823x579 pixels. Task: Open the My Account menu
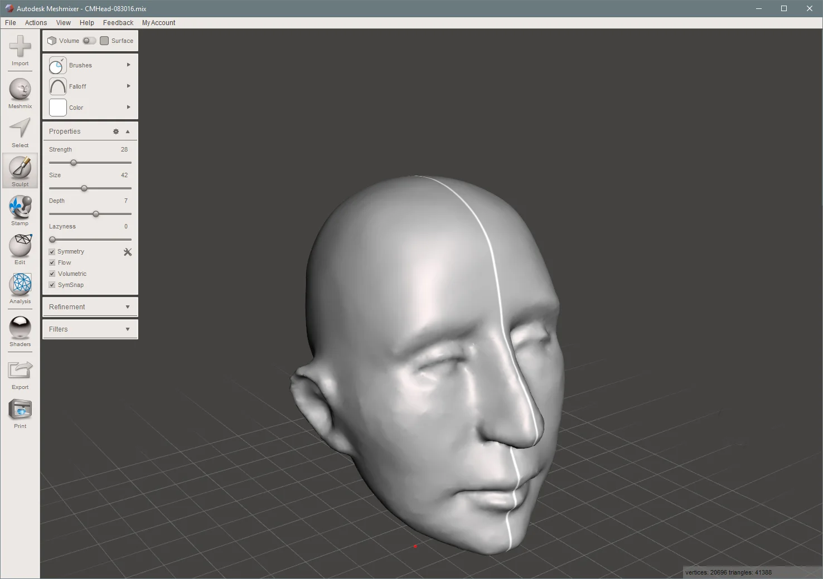[158, 23]
